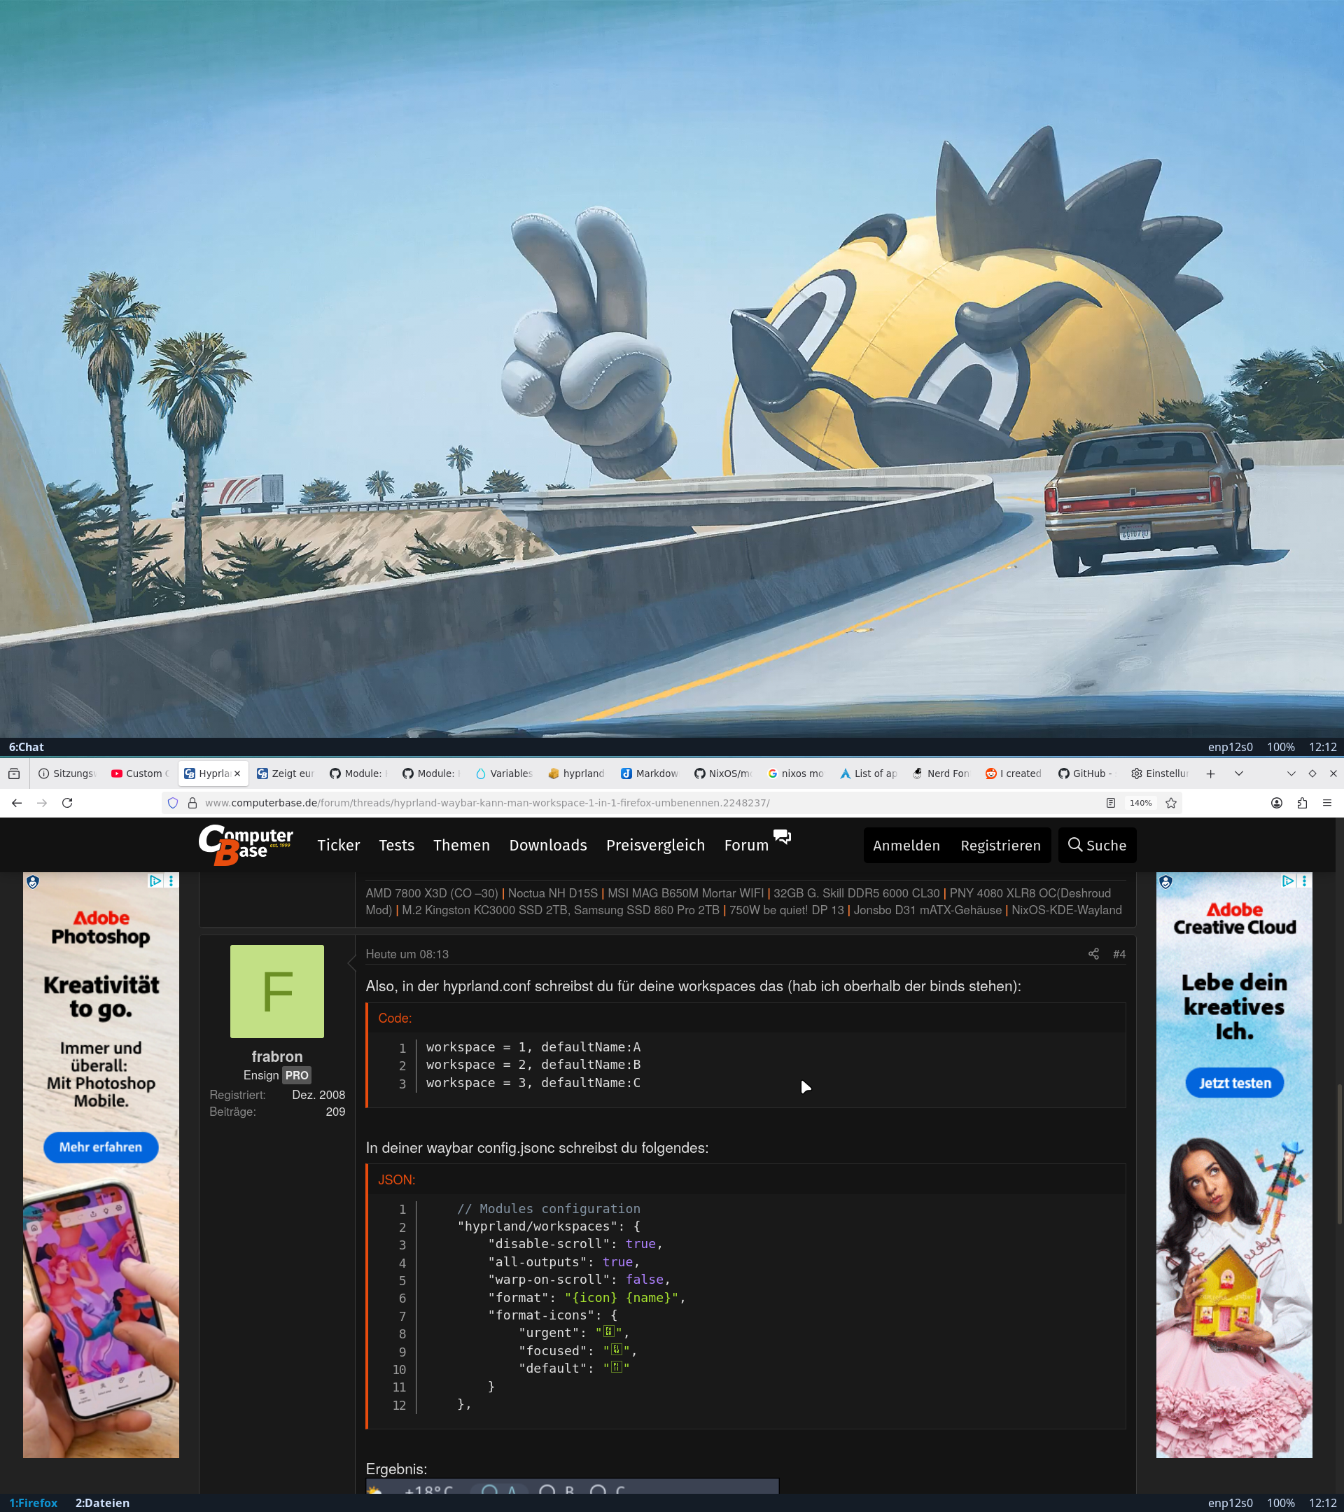Click the tracking protection shield icon
This screenshot has width=1344, height=1512.
pos(173,803)
